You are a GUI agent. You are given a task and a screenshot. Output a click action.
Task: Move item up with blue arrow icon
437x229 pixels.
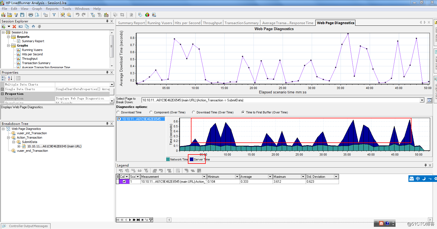(x=33, y=27)
